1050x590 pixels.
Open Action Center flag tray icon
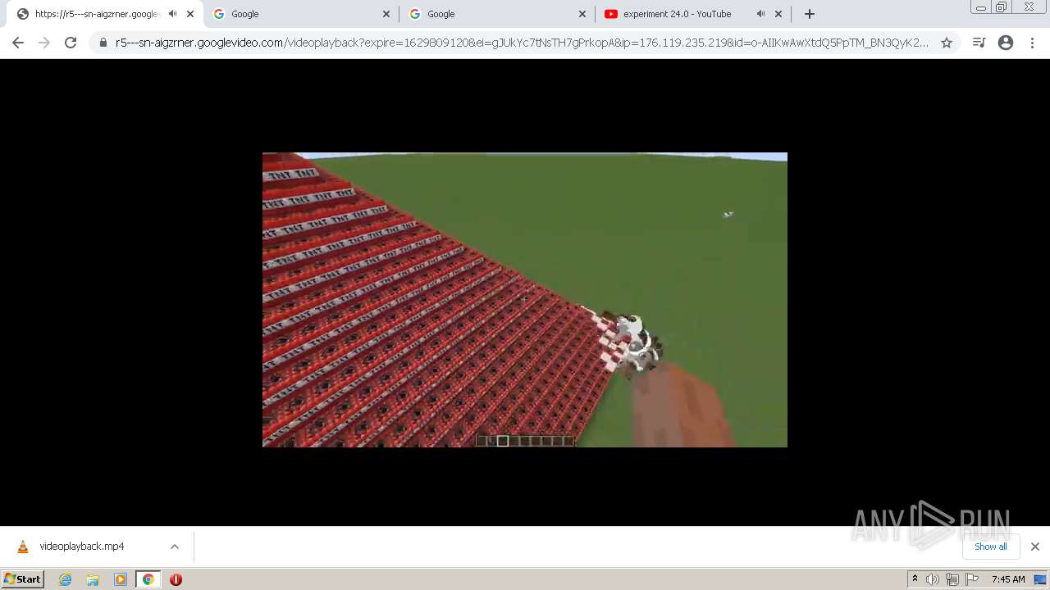click(x=972, y=579)
